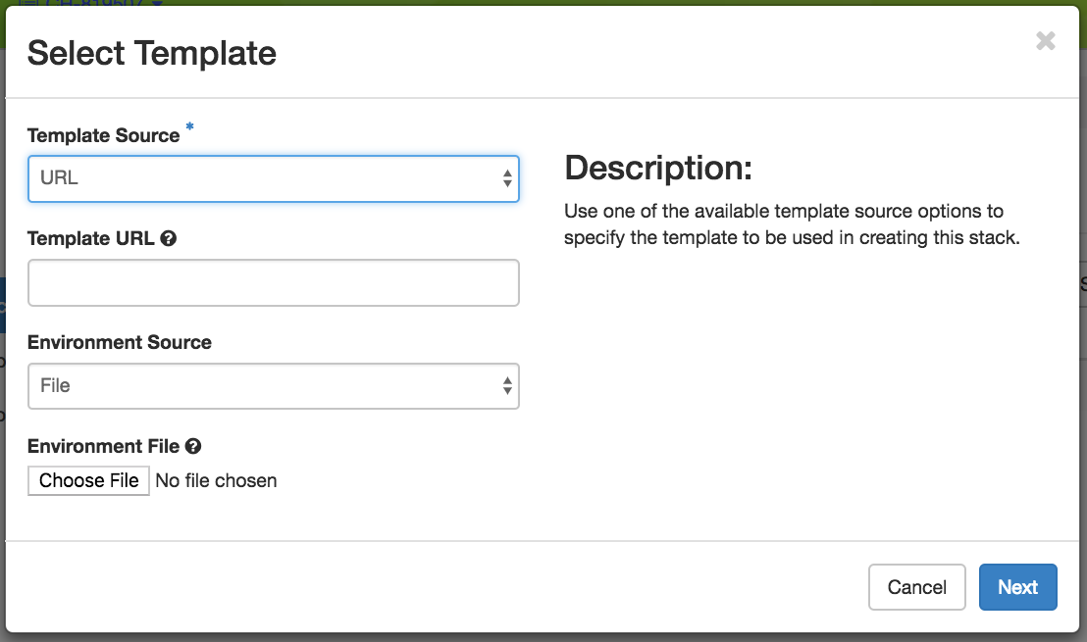
Task: Click Next to proceed
Action: coord(1017,587)
